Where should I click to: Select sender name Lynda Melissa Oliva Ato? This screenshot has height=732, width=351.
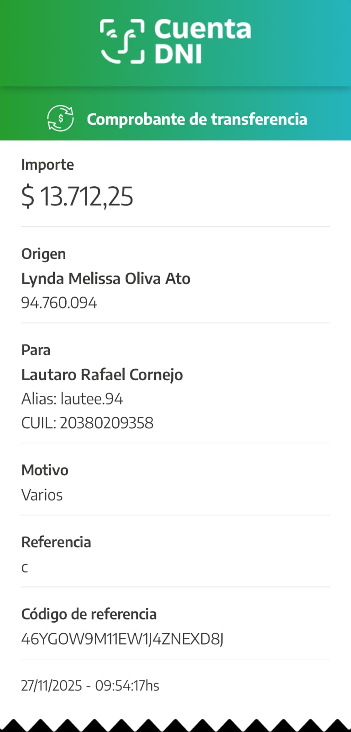pos(105,279)
